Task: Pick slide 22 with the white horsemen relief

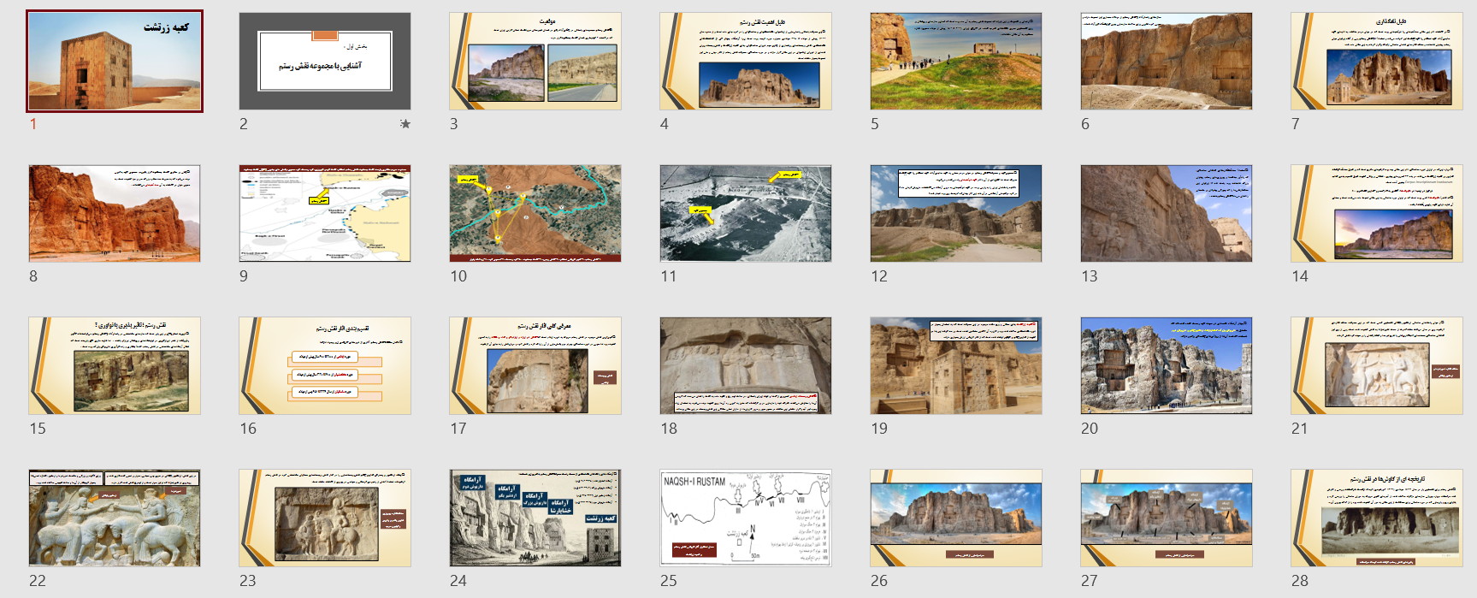Action: click(x=115, y=518)
